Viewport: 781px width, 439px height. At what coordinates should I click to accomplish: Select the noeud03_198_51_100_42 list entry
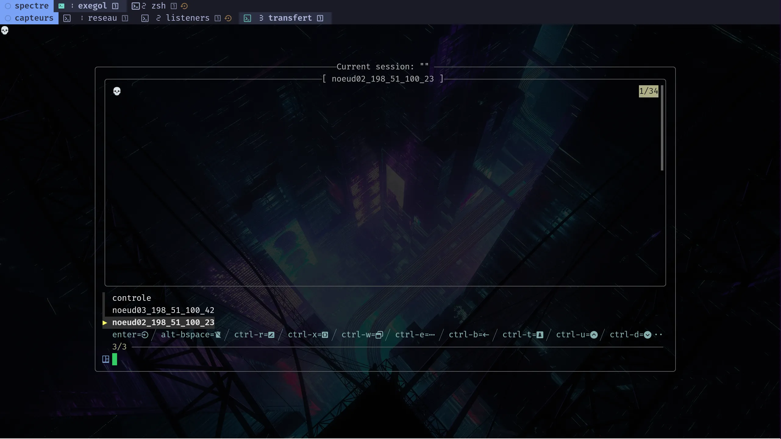163,310
